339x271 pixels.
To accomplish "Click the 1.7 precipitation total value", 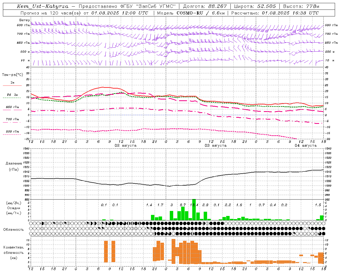I will 160,205.
